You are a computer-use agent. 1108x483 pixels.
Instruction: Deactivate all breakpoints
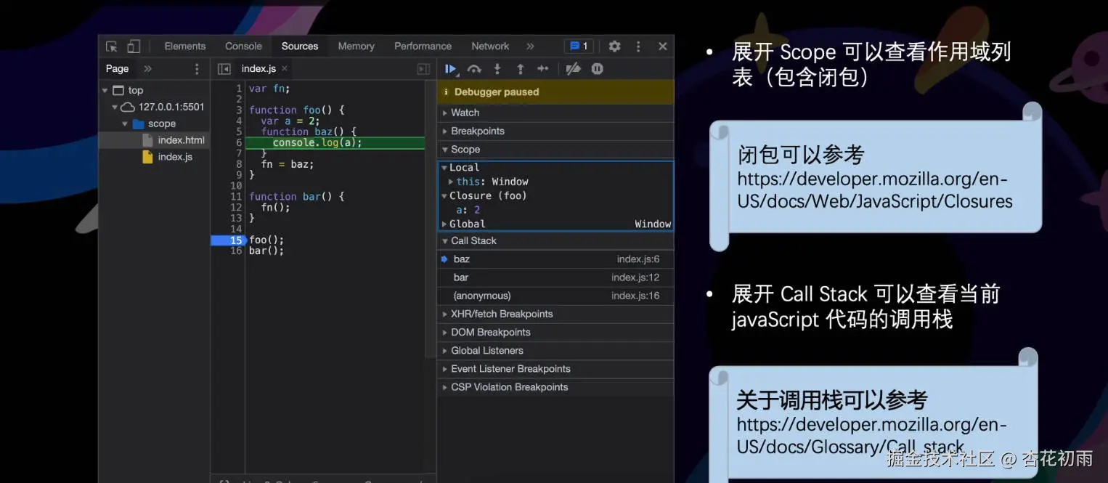574,68
